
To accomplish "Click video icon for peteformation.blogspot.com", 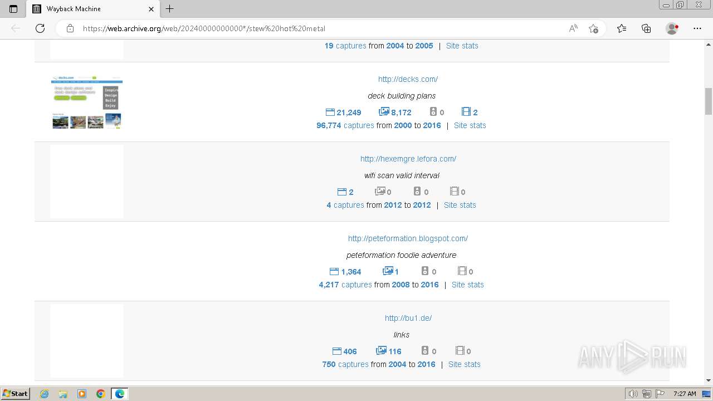I will tap(462, 271).
